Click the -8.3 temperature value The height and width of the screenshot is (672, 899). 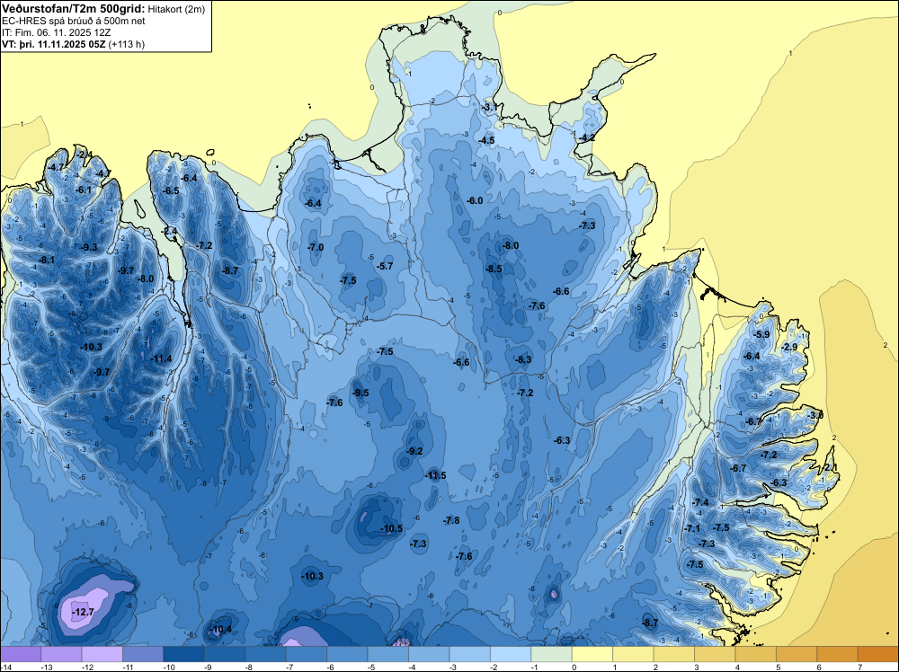[x=523, y=359]
